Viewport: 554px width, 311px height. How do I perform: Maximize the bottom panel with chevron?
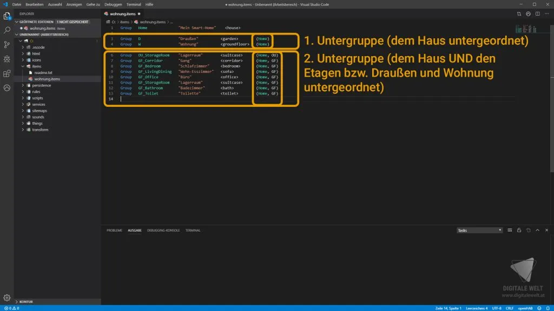pos(537,230)
